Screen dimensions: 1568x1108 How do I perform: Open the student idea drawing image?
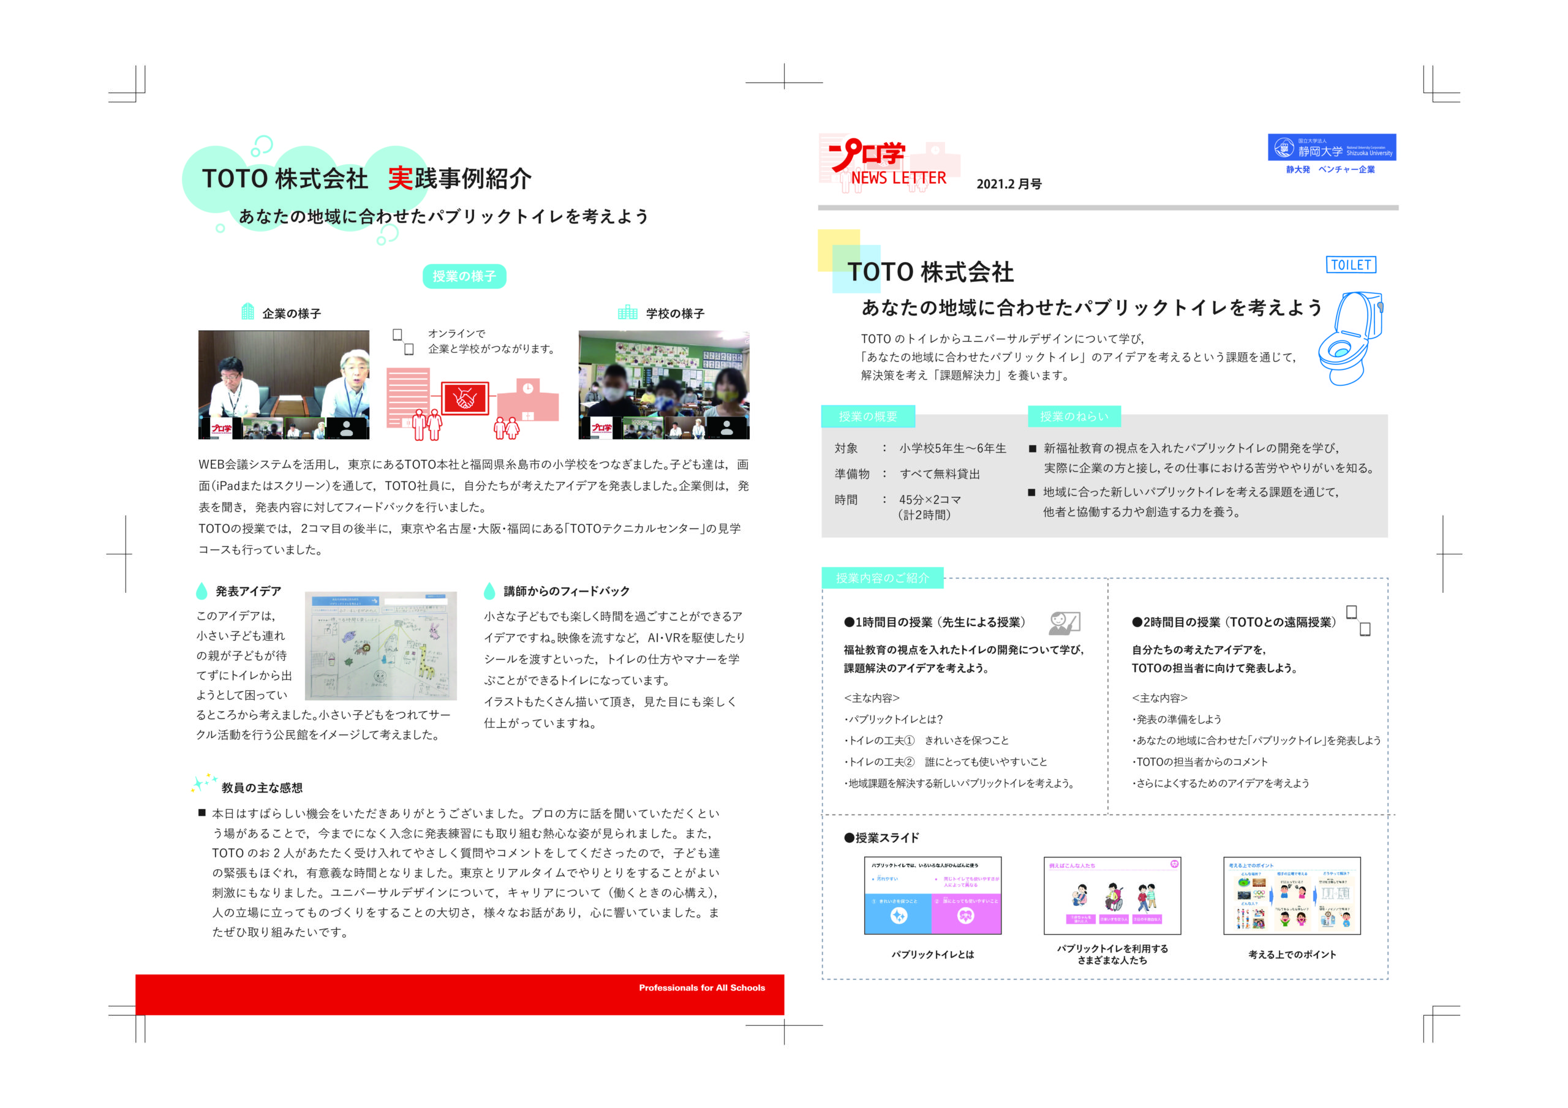pos(380,646)
